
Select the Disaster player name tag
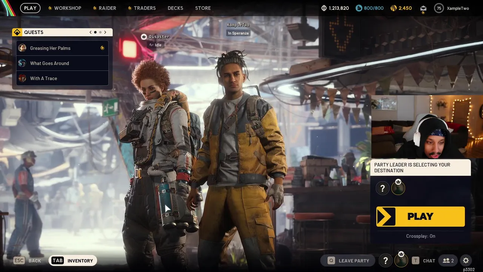tap(159, 37)
